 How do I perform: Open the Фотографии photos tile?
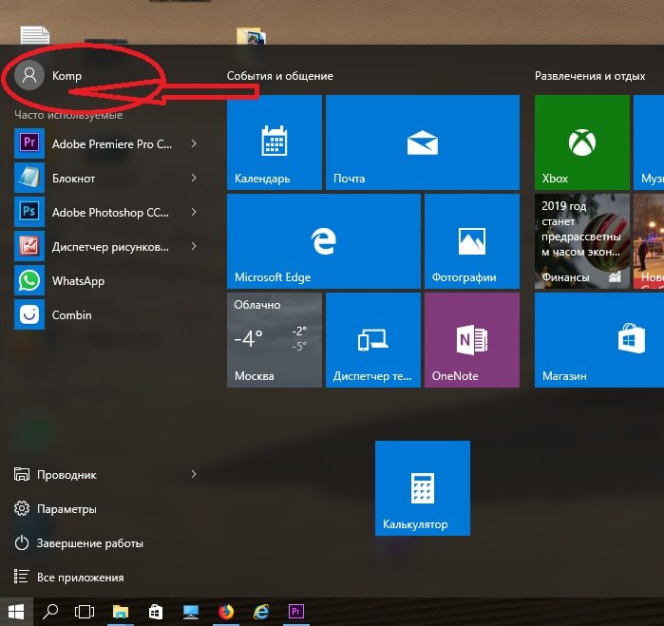472,241
